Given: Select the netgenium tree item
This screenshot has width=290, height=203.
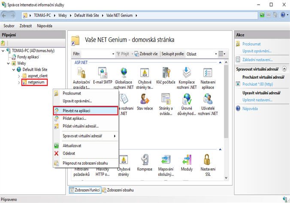Looking at the screenshot, I should (x=36, y=82).
